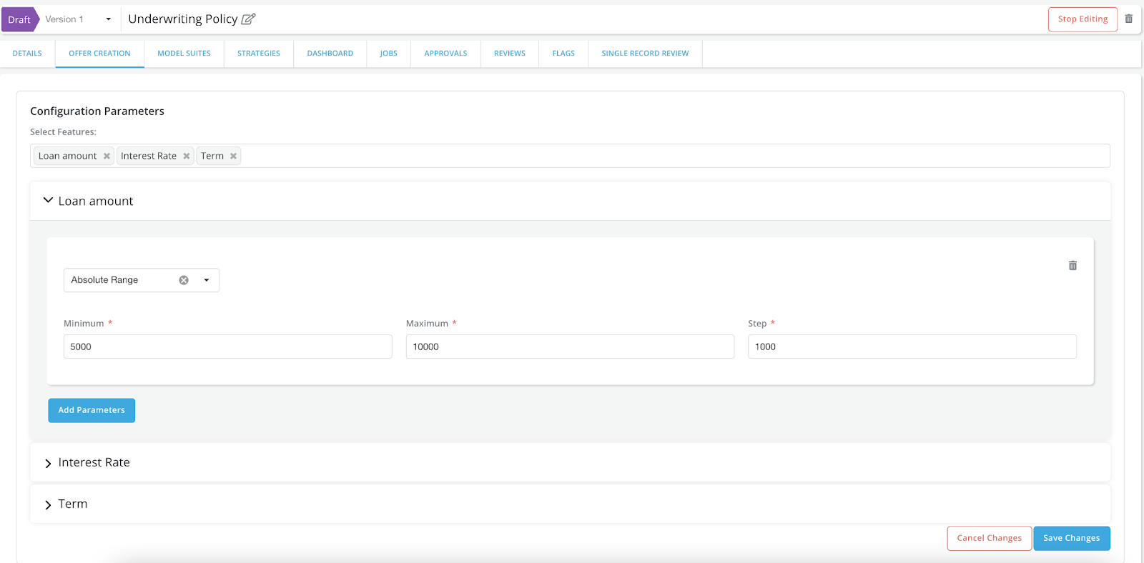This screenshot has width=1144, height=563.
Task: Delete the Absolute Range parameter with trash icon
Action: 1072,266
